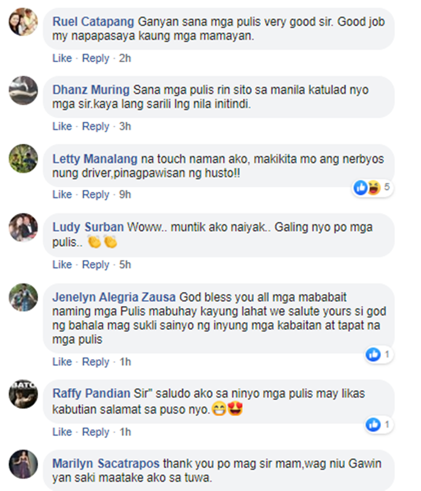
Task: Open Dhanz Muring's profile picture
Action: coord(23,90)
